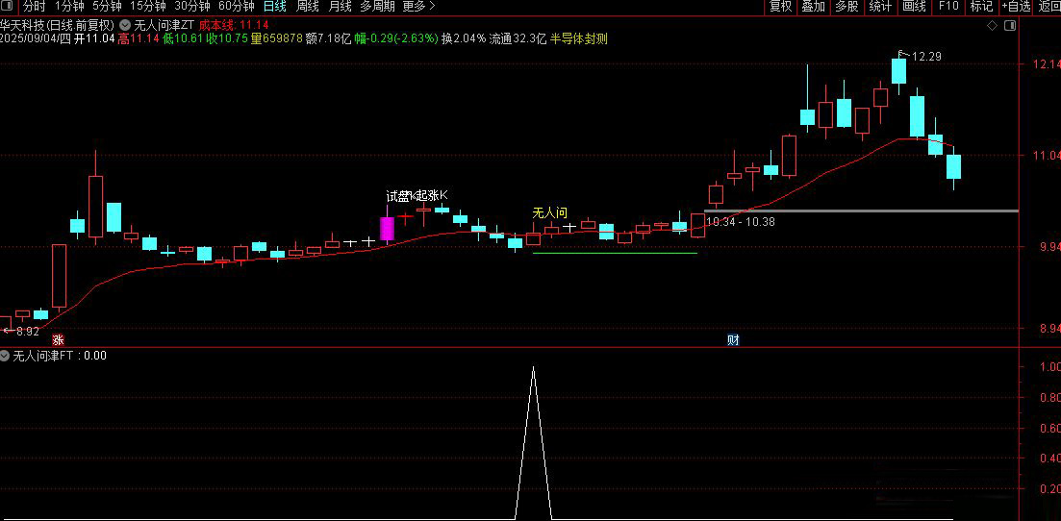
Task: Select the 月线 monthly chart tab
Action: [340, 7]
